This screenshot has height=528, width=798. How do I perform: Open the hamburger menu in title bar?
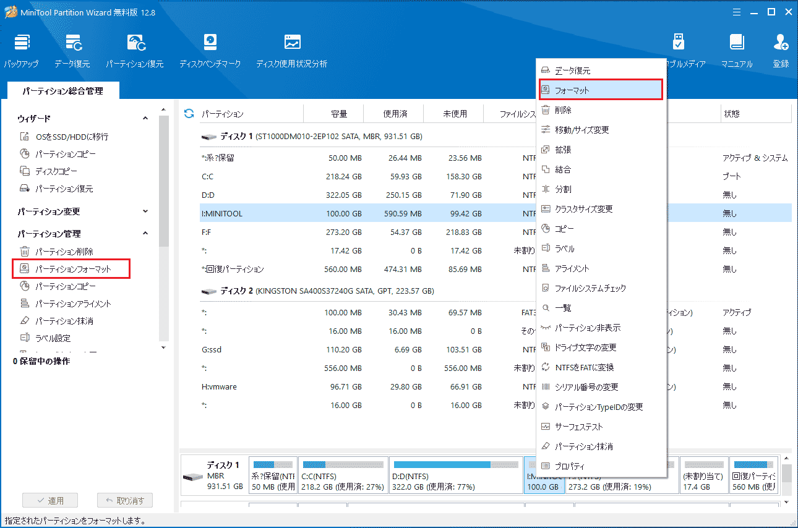pyautogui.click(x=736, y=12)
